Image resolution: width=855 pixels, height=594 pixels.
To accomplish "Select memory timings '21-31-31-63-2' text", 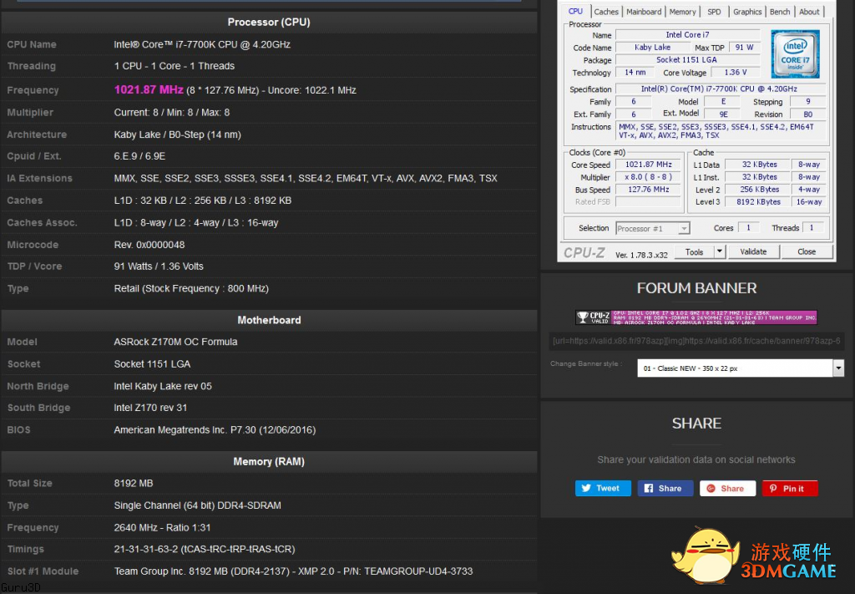I will tap(205, 549).
